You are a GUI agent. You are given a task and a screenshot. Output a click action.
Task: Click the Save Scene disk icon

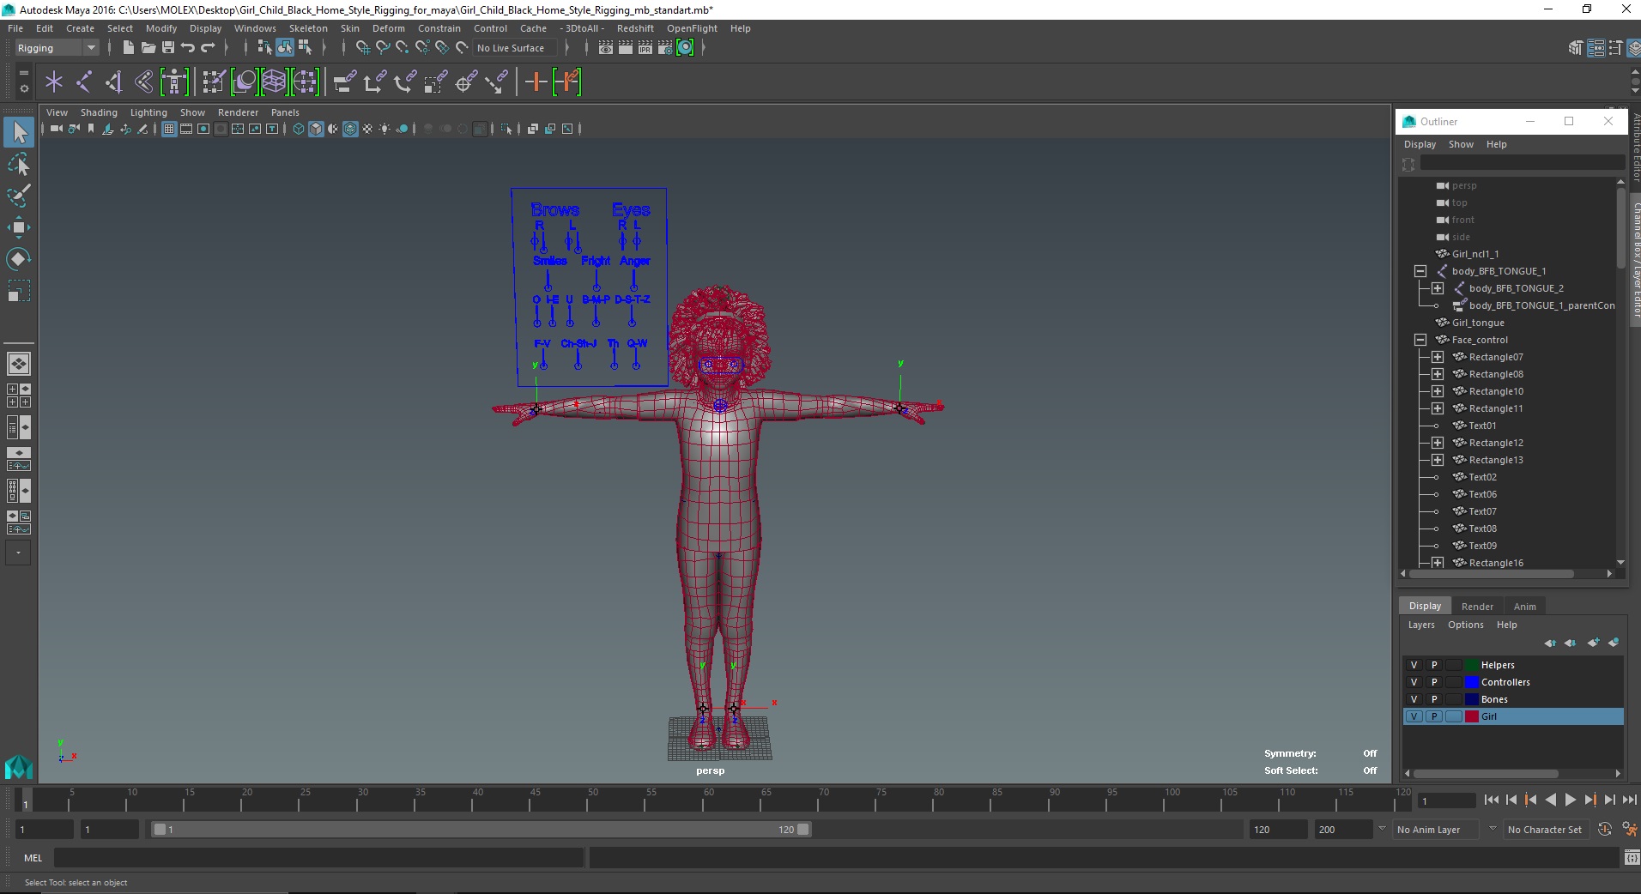[x=168, y=48]
